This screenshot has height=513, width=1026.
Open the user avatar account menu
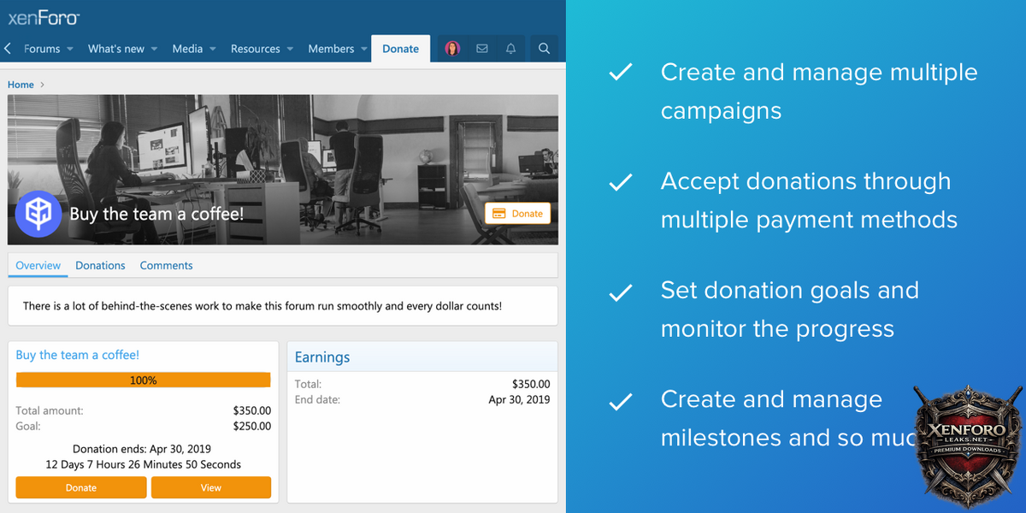point(453,49)
